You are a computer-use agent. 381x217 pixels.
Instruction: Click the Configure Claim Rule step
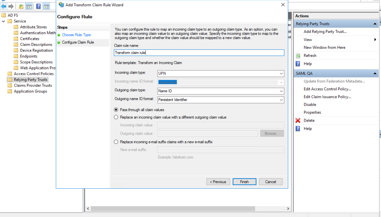click(78, 42)
